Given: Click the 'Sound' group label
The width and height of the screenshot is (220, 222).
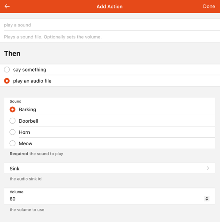Looking at the screenshot, I should (15, 101).
